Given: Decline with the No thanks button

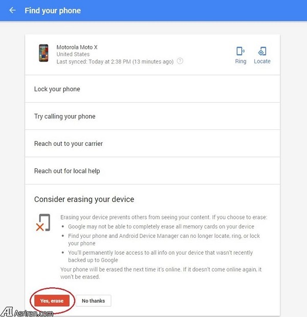Looking at the screenshot, I should point(93,301).
